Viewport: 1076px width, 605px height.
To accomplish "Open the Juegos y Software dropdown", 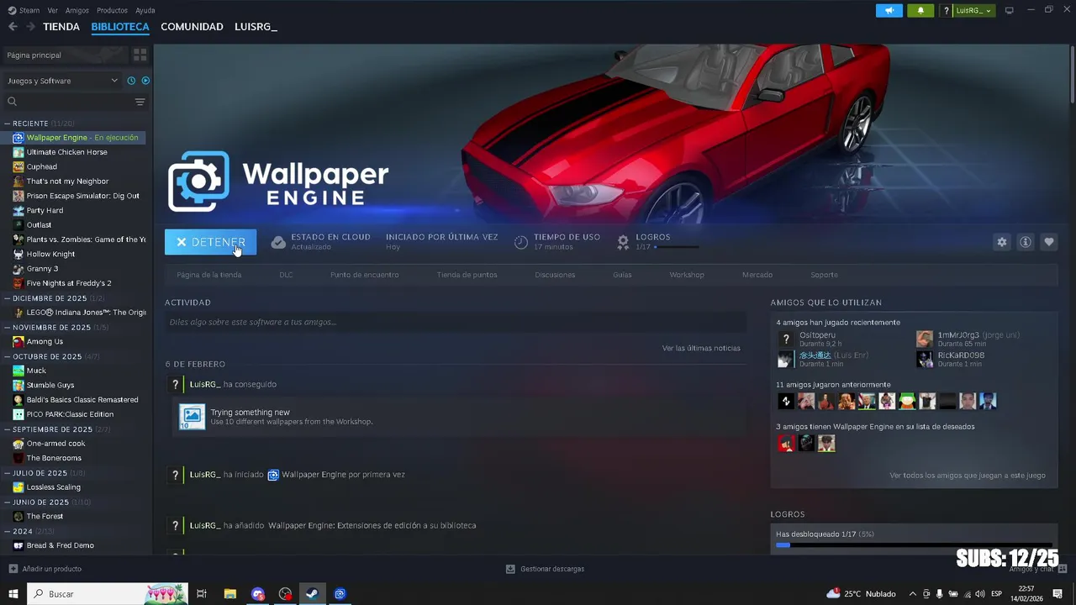I will click(x=62, y=81).
